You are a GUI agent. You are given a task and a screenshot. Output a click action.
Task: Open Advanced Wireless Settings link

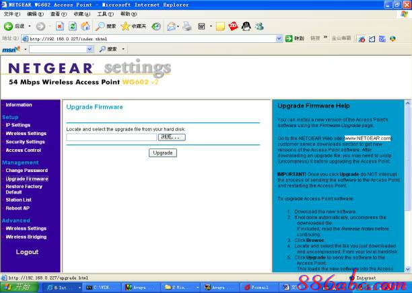point(26,228)
